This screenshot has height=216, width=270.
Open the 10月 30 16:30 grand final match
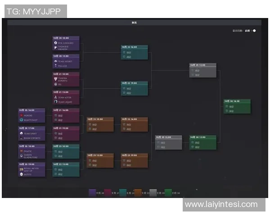[x=237, y=107]
